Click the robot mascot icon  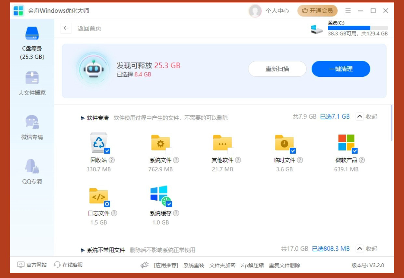coord(93,69)
